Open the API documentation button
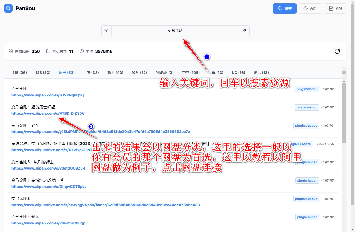Screen dimensions: 355x232 [335, 8]
